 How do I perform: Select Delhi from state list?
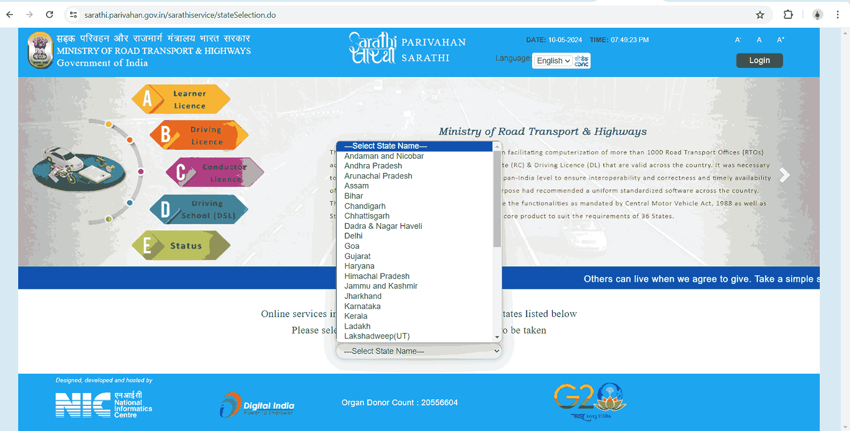pyautogui.click(x=414, y=236)
